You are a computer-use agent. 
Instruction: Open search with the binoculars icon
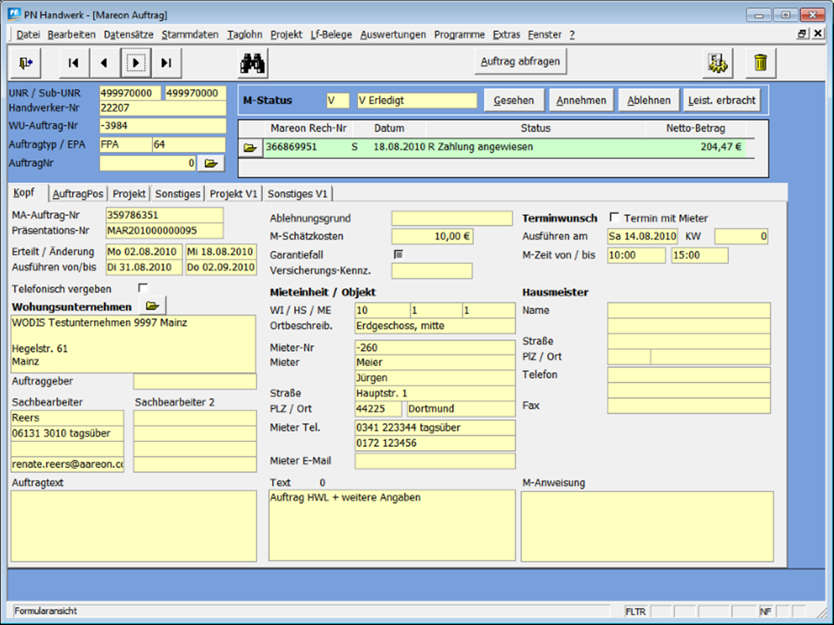click(x=253, y=63)
